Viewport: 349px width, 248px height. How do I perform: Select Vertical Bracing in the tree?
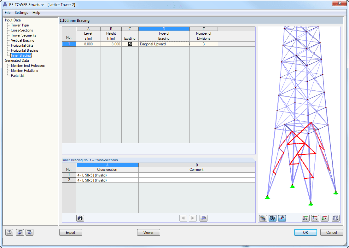coord(22,40)
